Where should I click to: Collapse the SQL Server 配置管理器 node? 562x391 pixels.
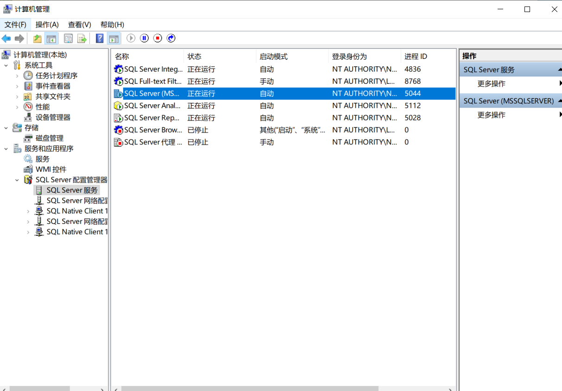(x=17, y=180)
